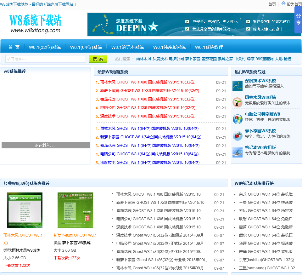The width and height of the screenshot is (302, 275).
Task: Open 深度技术W8系统 topic title
Action: click(260, 81)
